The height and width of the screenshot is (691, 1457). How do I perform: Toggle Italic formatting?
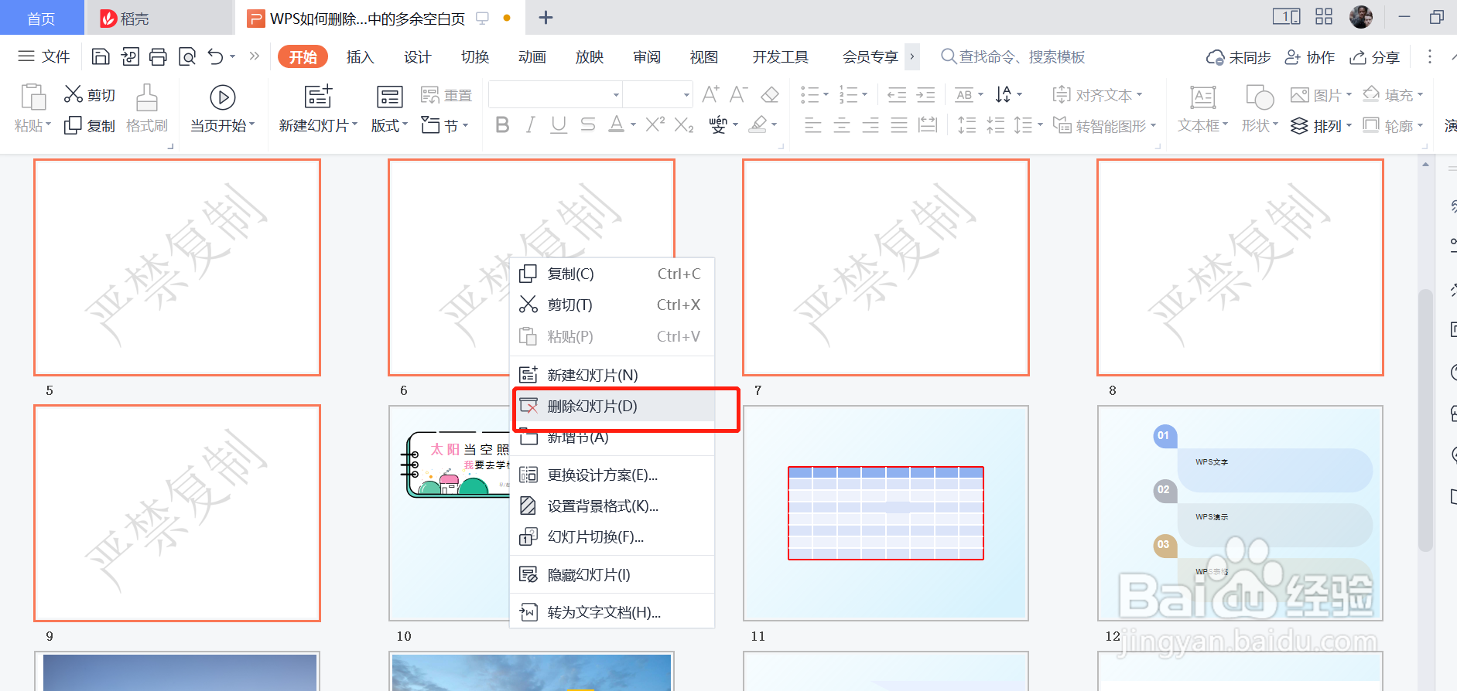tap(530, 124)
